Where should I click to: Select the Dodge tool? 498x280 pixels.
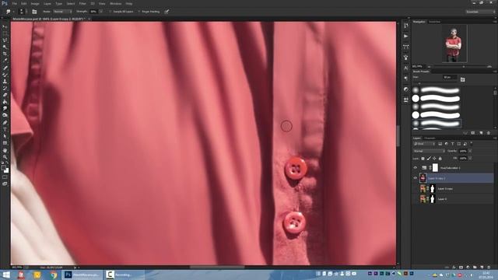pyautogui.click(x=5, y=115)
